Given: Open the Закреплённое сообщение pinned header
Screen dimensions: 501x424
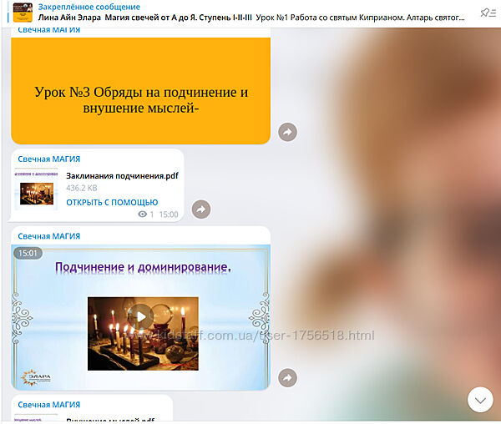Looking at the screenshot, I should (89, 7).
